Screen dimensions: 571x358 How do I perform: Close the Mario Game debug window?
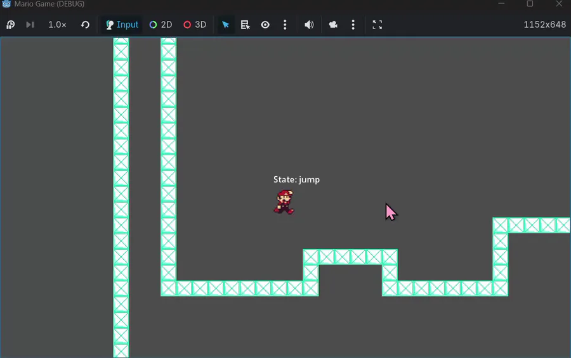[x=559, y=4]
